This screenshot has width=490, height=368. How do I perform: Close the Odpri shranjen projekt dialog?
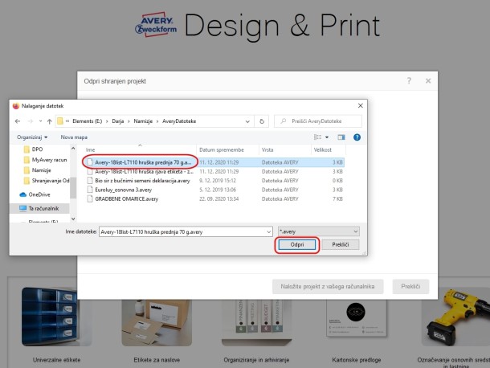(x=428, y=81)
